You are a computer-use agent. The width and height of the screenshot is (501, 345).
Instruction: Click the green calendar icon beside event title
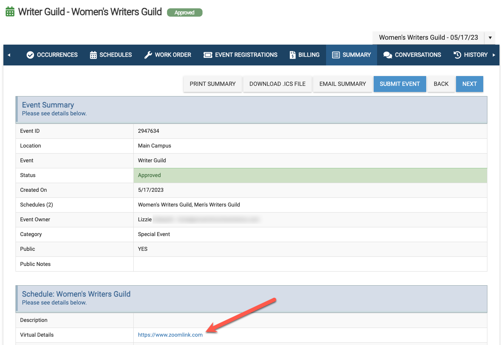point(10,12)
